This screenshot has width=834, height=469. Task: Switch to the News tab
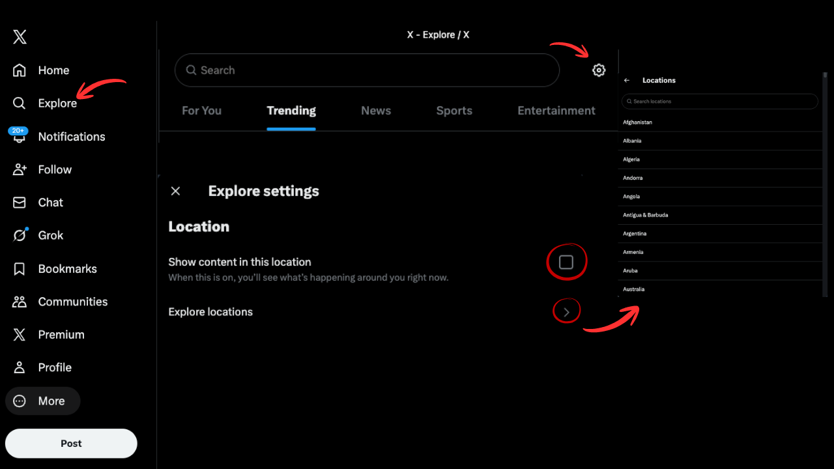(x=376, y=111)
